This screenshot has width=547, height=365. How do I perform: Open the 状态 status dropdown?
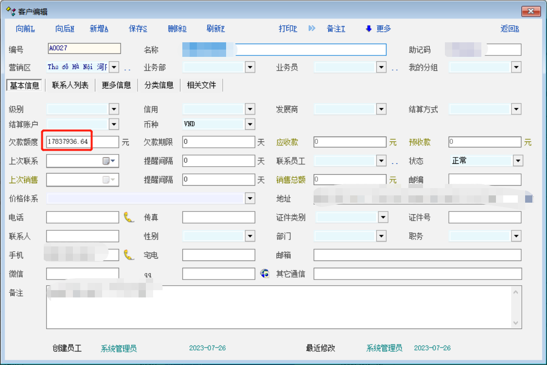click(517, 161)
